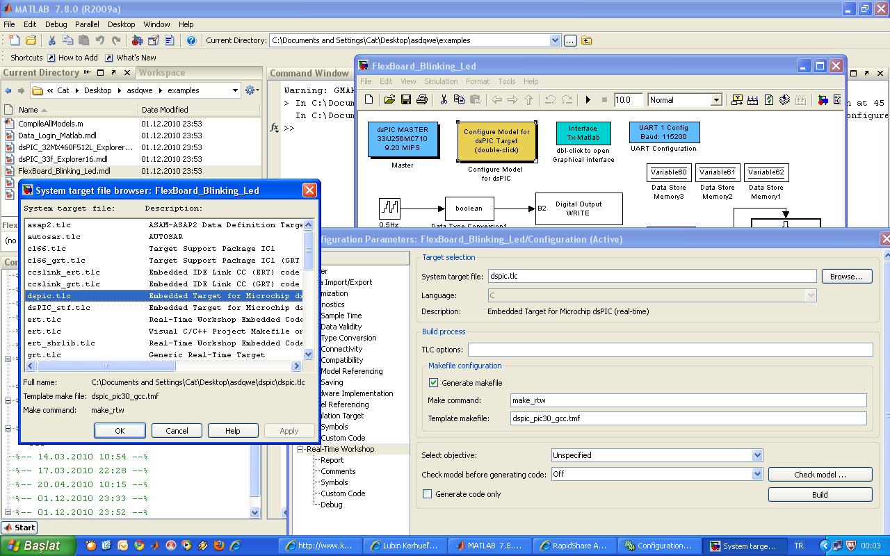Save the Simulink model with the disk icon
Viewport: 890px width, 556px height.
[x=405, y=100]
